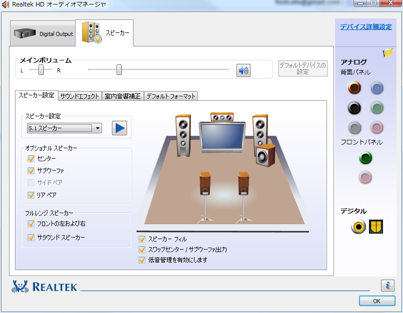Click the rear left speaker on stand
Image resolution: width=403 pixels, height=313 pixels.
pos(205,197)
